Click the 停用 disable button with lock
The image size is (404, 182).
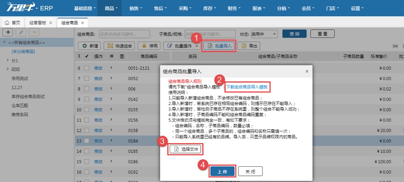[x=149, y=46]
